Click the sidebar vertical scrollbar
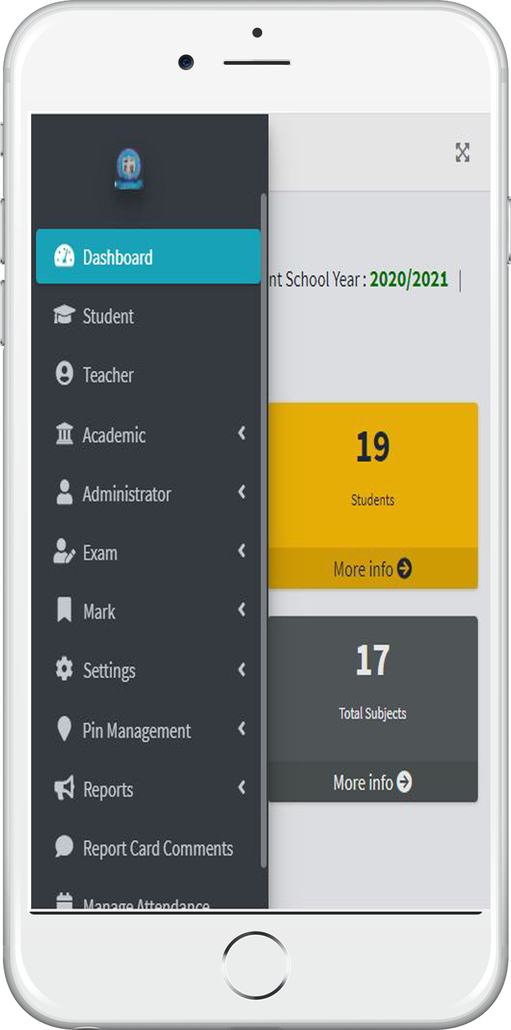 point(263,530)
